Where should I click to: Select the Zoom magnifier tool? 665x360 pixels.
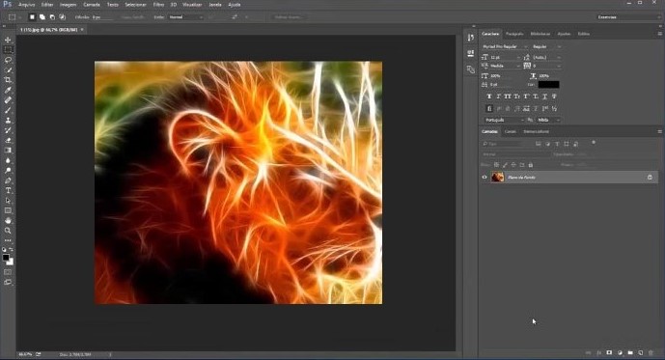[x=8, y=231]
